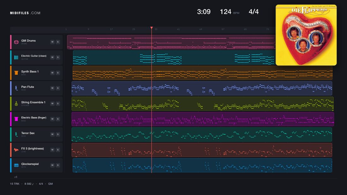Mute the Electric Bass (finger) track
This screenshot has width=347, height=195.
coord(52,119)
